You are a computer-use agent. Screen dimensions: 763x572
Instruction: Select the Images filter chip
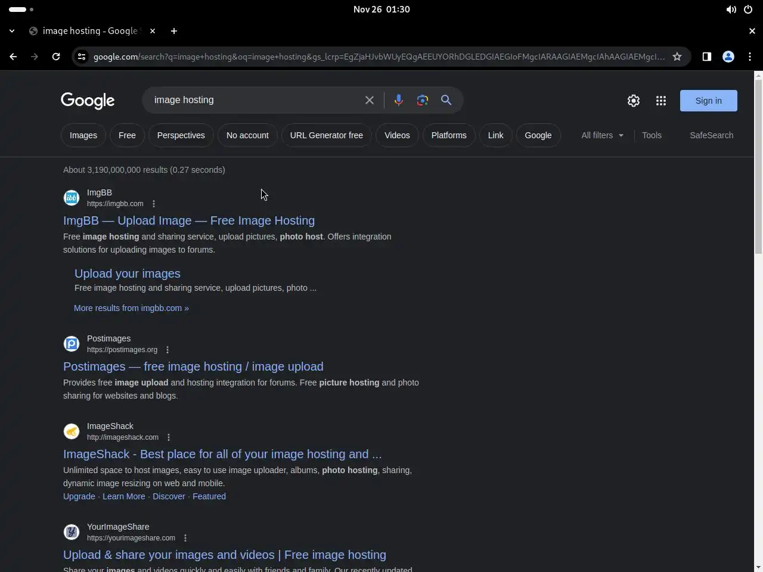tap(83, 135)
